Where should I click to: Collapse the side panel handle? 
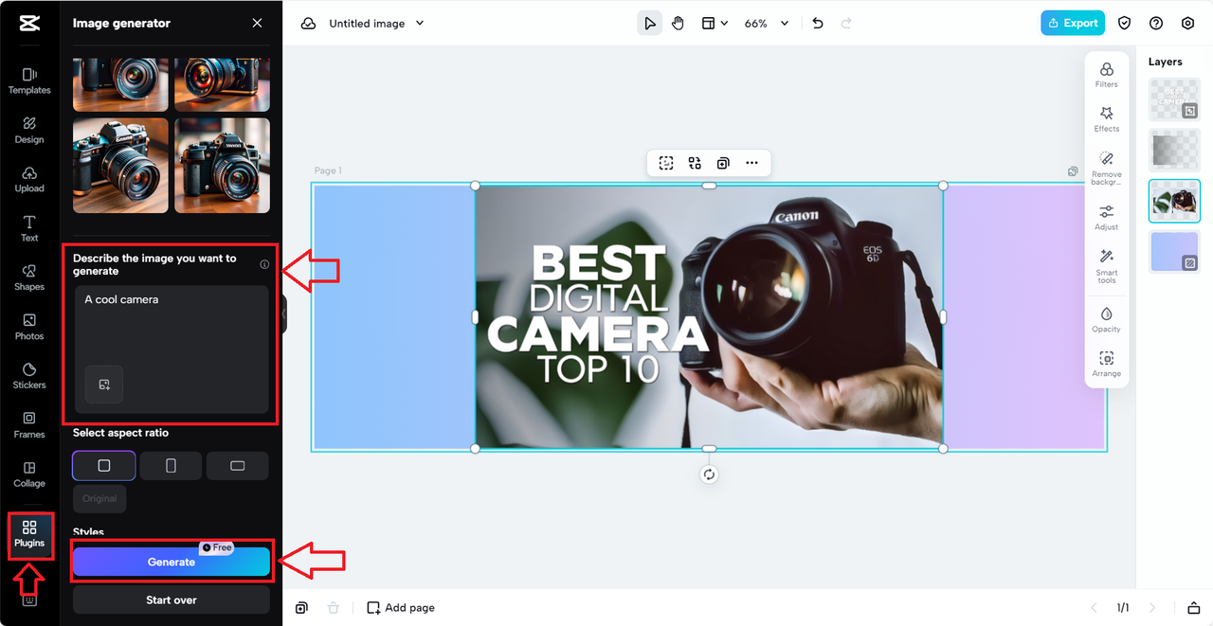284,313
